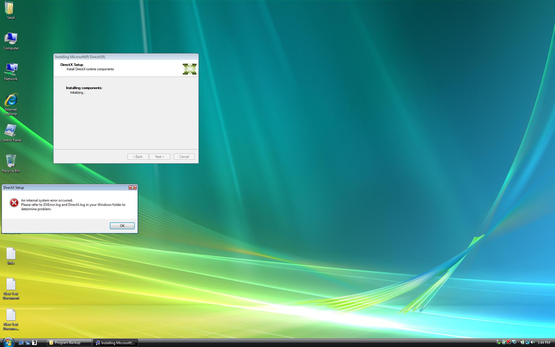Image resolution: width=555 pixels, height=347 pixels.
Task: Click the 'An internal system error occurred.' text
Action: click(x=47, y=200)
